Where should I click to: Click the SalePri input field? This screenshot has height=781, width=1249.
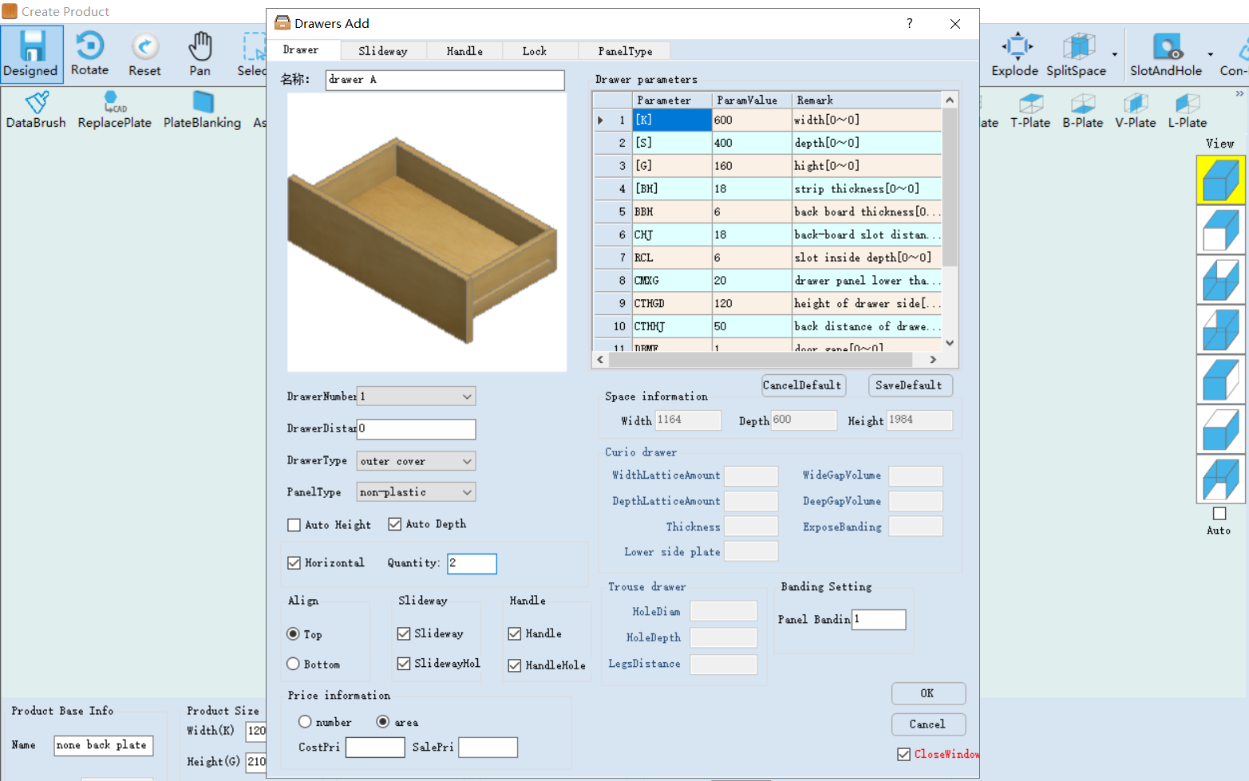click(x=488, y=747)
